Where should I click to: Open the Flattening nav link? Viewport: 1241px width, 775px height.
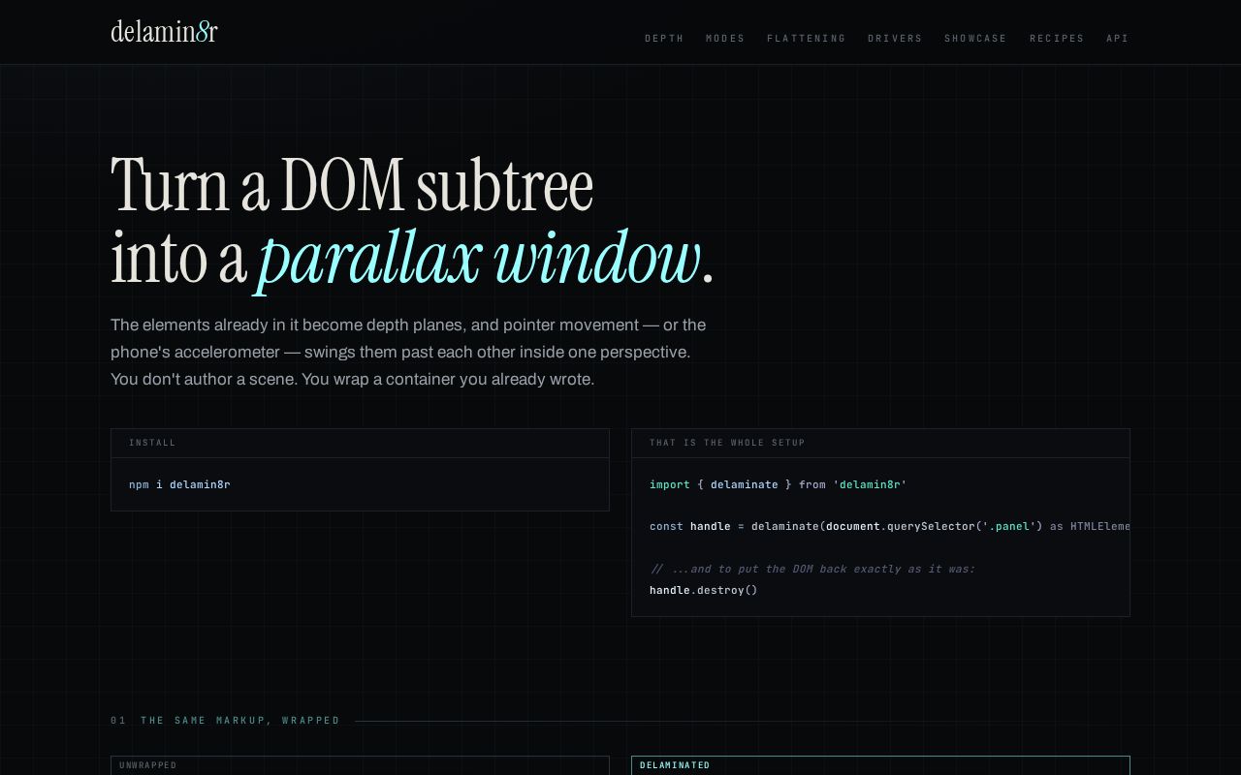(x=806, y=39)
